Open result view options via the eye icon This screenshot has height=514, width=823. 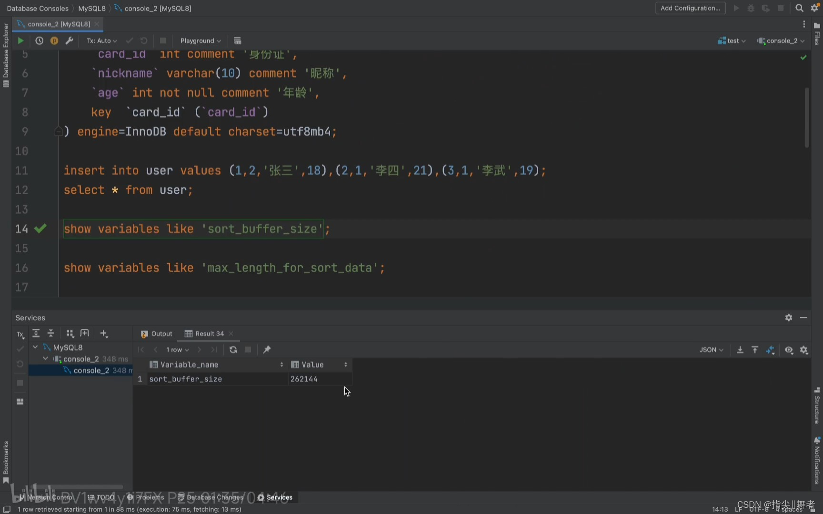click(x=789, y=350)
